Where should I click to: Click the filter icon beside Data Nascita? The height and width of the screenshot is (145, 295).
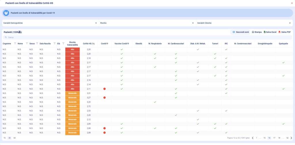[54, 44]
